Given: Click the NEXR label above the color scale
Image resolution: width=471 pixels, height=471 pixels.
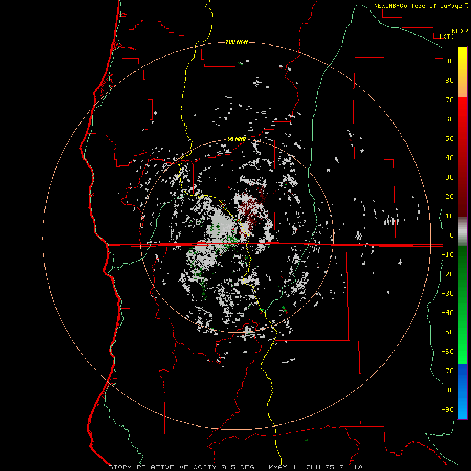Looking at the screenshot, I should 460,31.
